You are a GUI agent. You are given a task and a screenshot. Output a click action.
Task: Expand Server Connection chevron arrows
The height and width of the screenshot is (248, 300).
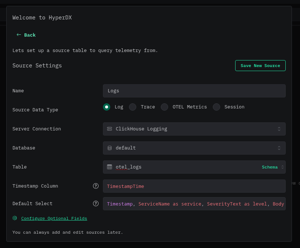point(279,129)
